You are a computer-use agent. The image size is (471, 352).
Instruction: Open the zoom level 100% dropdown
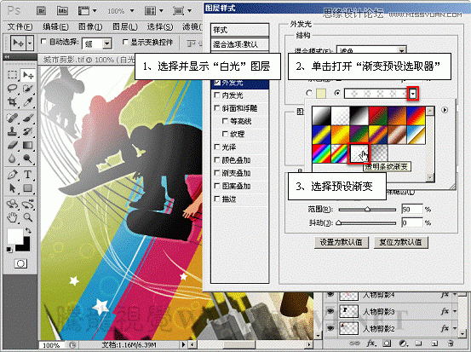tap(132, 11)
